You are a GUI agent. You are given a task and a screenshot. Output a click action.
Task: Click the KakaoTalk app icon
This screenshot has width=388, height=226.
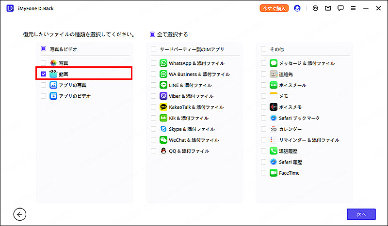(x=163, y=107)
